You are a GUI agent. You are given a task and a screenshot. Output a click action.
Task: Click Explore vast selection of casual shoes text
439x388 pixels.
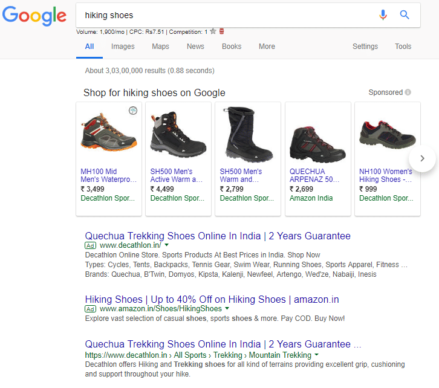pyautogui.click(x=215, y=318)
